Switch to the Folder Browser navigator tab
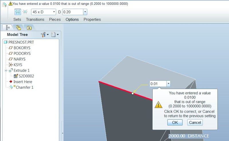229x141 pixels. tap(18, 27)
